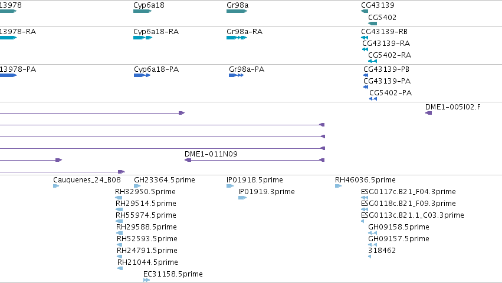This screenshot has height=283, width=502.
Task: Select the CG5402-RA transcript glyph
Action: tap(373, 61)
